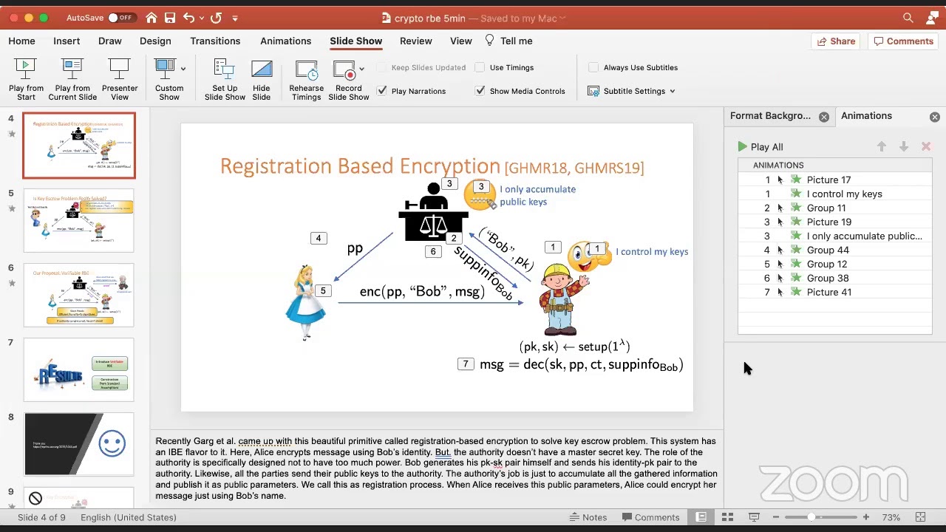Image resolution: width=946 pixels, height=532 pixels.
Task: Enable Always Use Subtitles checkbox
Action: point(593,67)
